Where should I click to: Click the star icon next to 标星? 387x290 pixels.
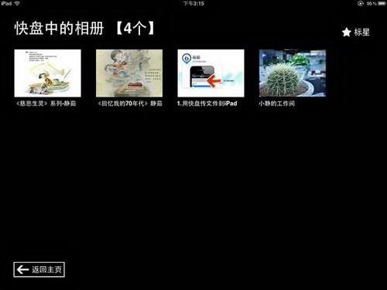(346, 32)
